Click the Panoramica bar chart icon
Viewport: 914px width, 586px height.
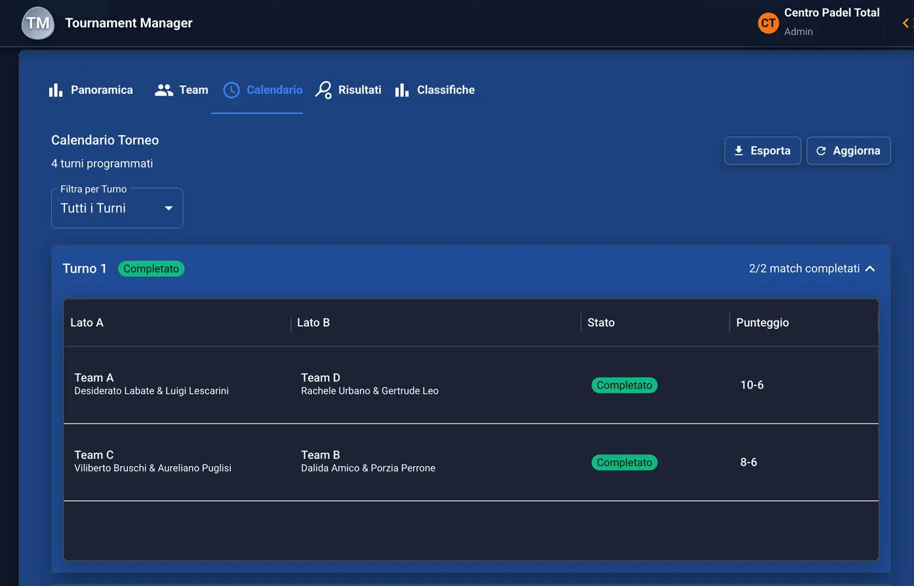click(56, 90)
